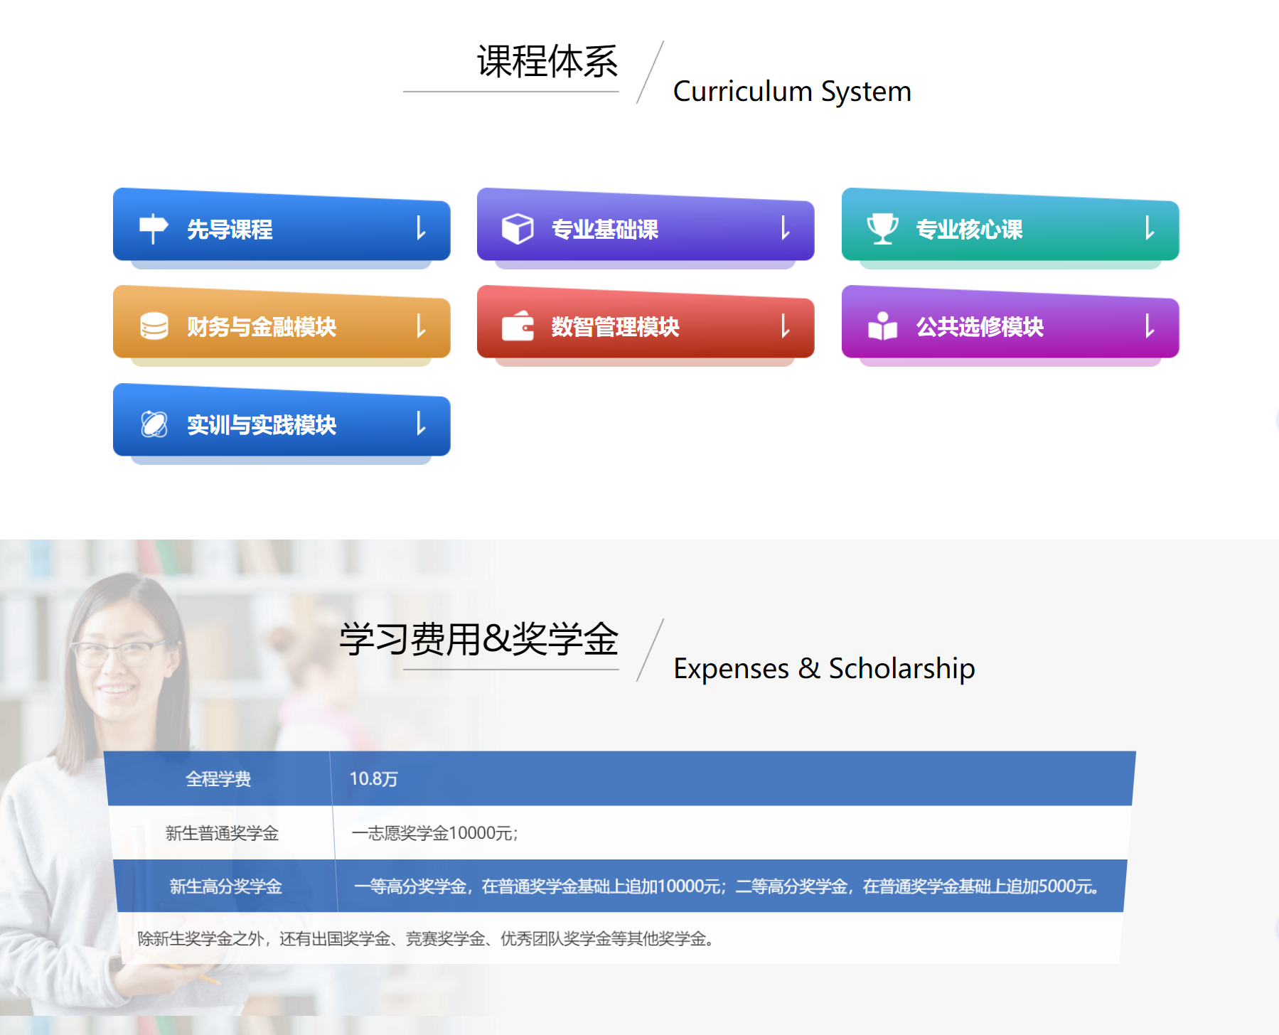Screen dimensions: 1279x1035
Task: Select the 新生普通奖学金 row label
Action: pyautogui.click(x=222, y=832)
